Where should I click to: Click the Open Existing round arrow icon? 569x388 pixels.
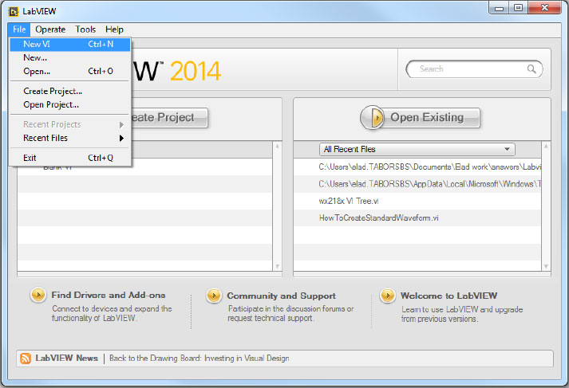[372, 118]
